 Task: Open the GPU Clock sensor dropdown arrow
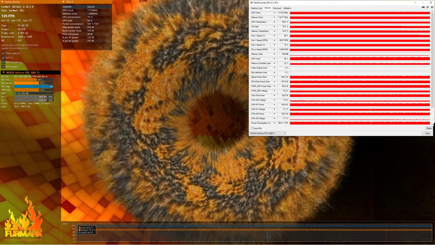(274, 13)
